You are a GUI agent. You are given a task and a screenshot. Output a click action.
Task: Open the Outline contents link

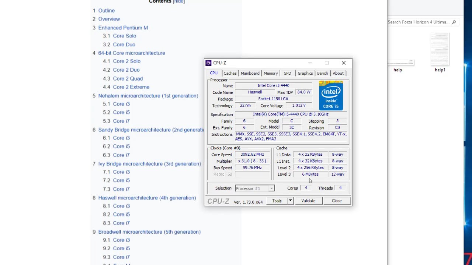pos(106,11)
